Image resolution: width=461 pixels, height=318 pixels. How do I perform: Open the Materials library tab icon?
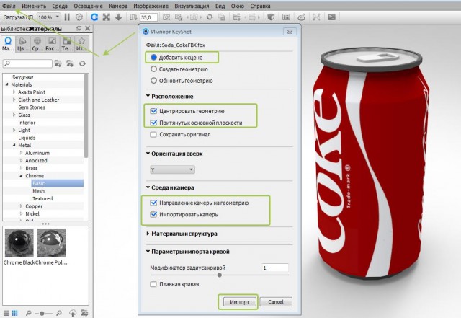tap(7, 43)
